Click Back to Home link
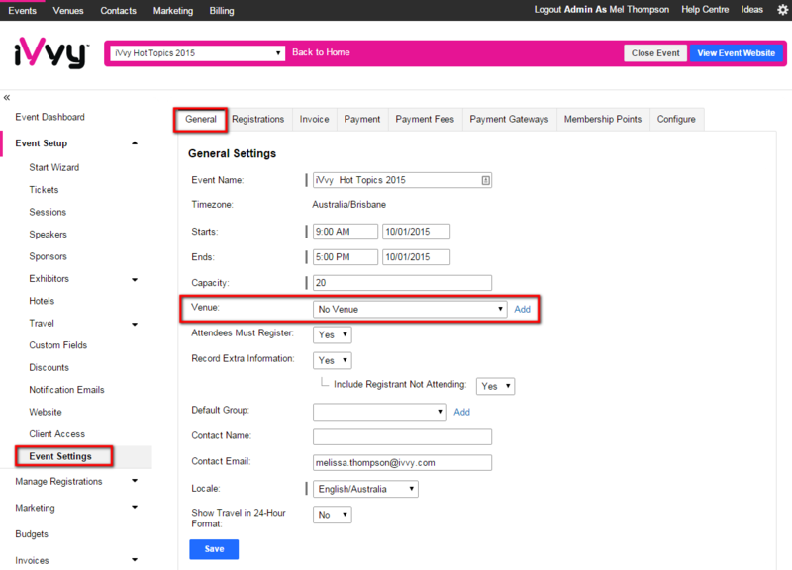The width and height of the screenshot is (792, 570). click(321, 52)
